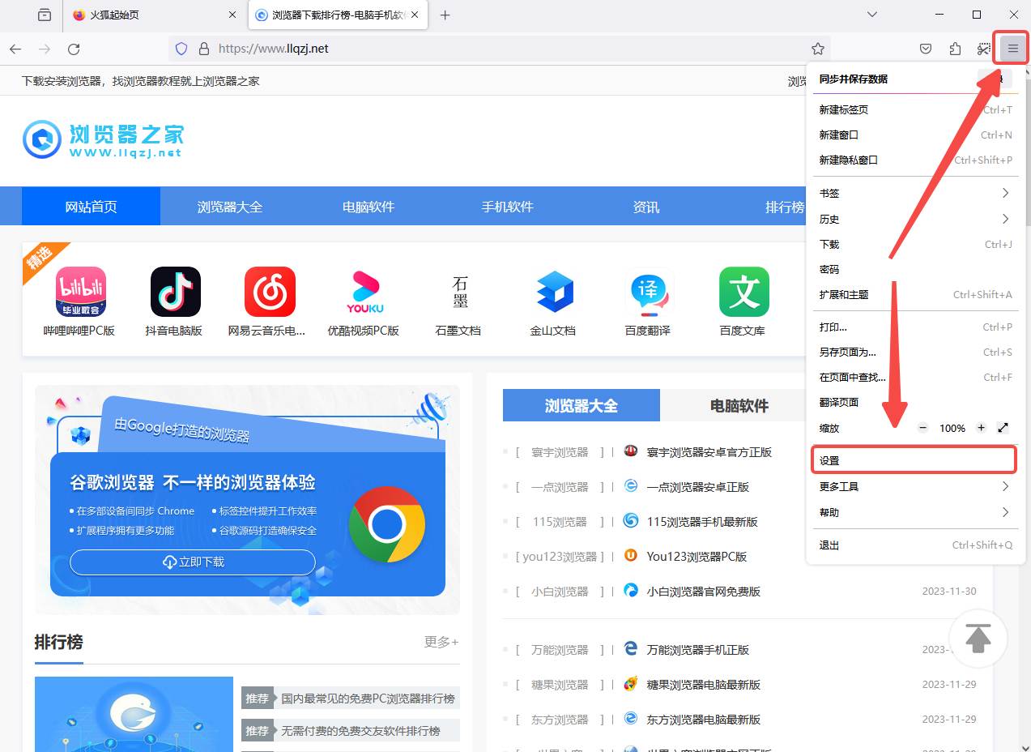Click the 更多+ link beside 排行榜

pos(441,642)
